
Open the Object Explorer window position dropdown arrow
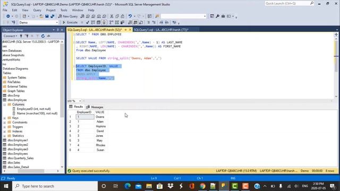point(54,30)
